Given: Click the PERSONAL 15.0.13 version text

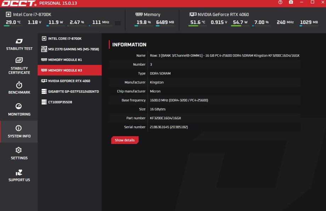Looking at the screenshot, I should (x=58, y=3).
